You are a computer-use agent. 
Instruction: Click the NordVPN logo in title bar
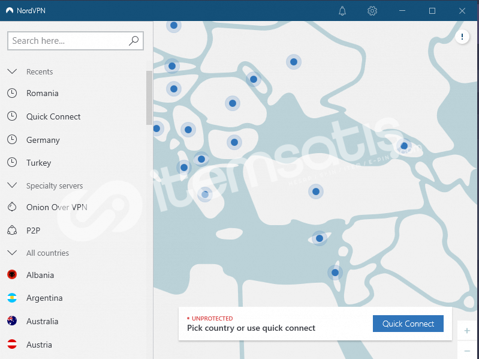[x=10, y=10]
